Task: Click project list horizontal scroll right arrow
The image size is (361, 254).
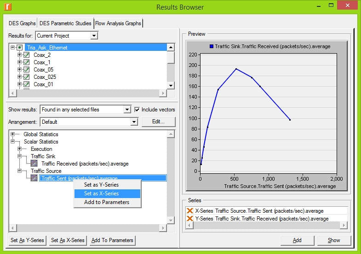Action: point(163,93)
